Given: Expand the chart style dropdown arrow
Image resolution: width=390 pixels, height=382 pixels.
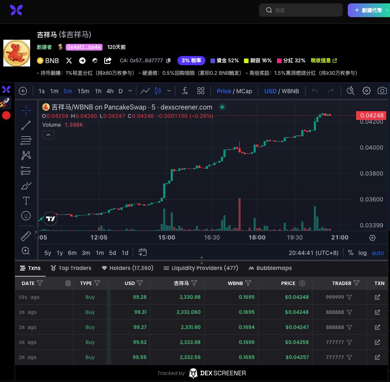Looking at the screenshot, I should (x=169, y=91).
